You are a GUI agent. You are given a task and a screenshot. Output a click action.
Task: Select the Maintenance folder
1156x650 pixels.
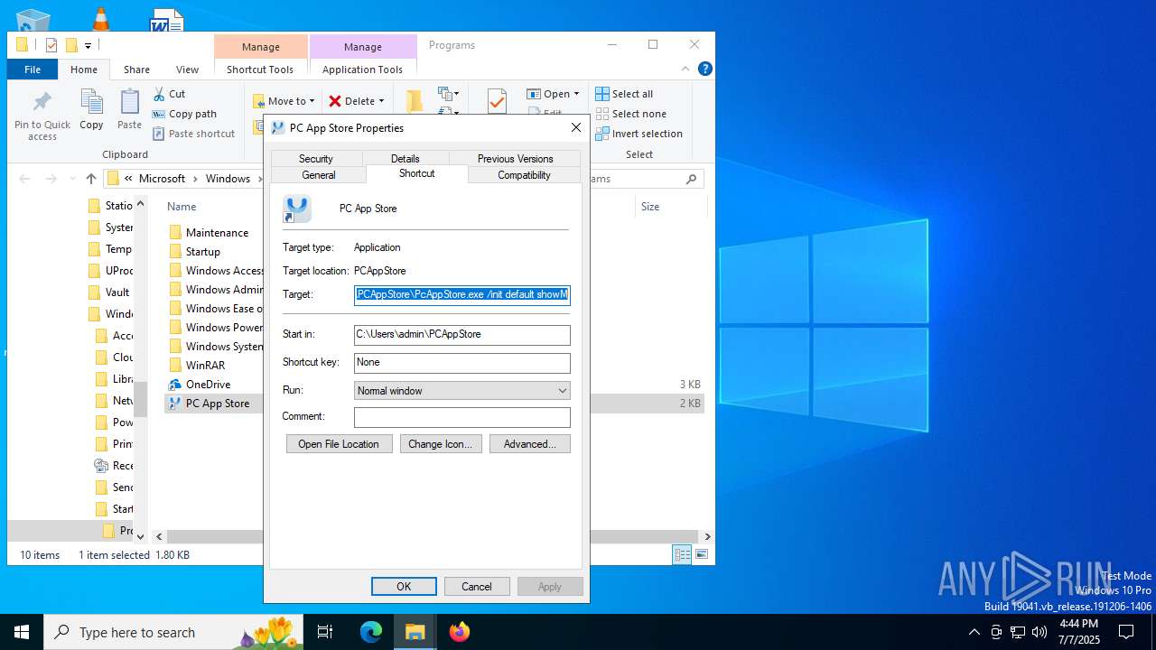(x=216, y=233)
